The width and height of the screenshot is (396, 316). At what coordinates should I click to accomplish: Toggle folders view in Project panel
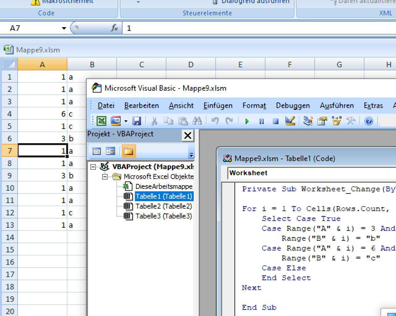(x=128, y=151)
